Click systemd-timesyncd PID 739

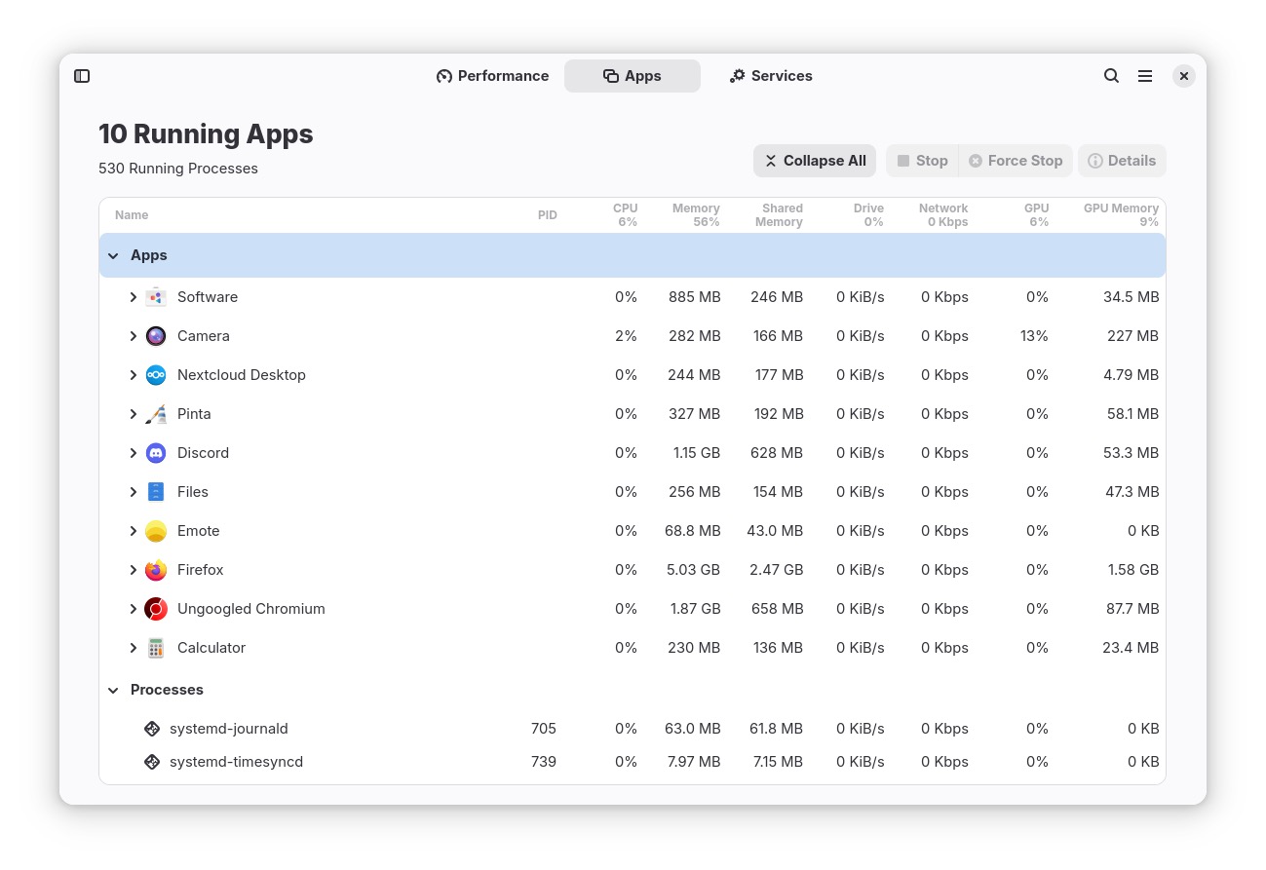544,762
